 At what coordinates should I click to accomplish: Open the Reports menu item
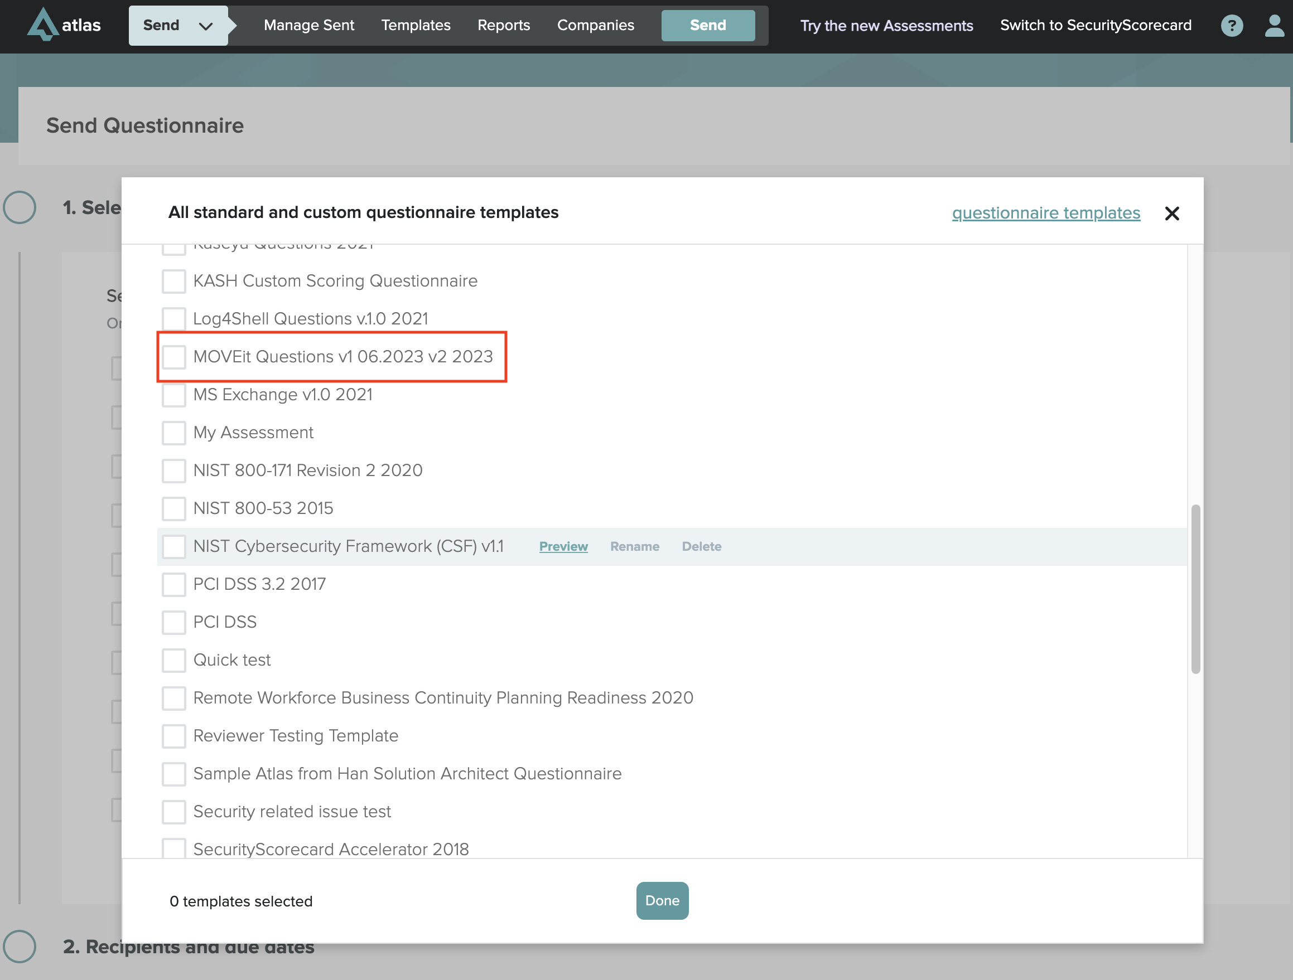click(x=503, y=25)
